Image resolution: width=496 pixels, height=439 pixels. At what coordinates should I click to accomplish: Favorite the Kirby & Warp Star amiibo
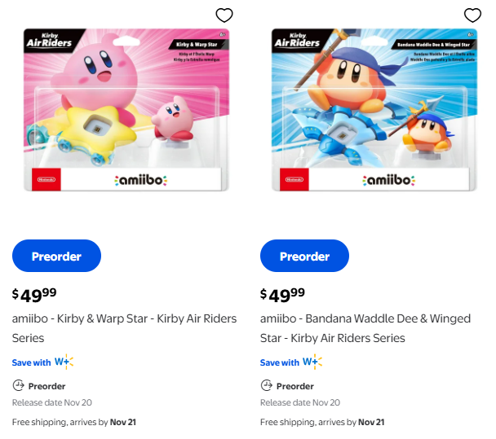pyautogui.click(x=224, y=15)
